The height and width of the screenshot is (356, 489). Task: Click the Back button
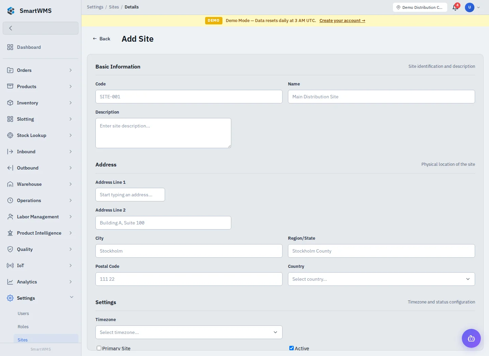point(102,39)
